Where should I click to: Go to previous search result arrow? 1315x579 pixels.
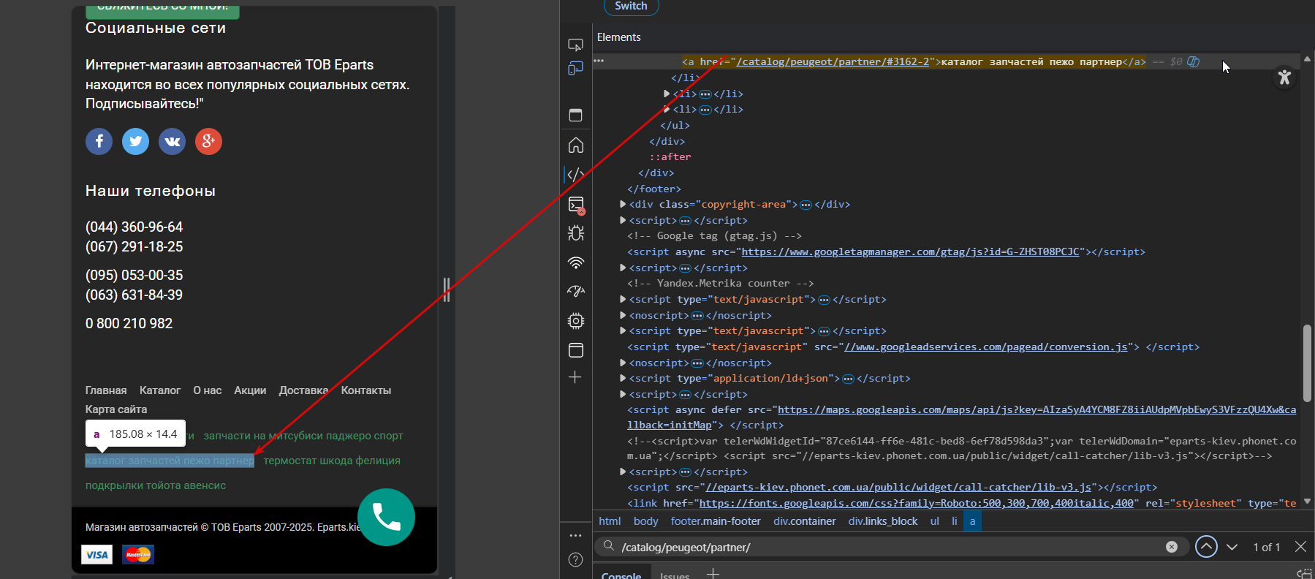point(1206,547)
